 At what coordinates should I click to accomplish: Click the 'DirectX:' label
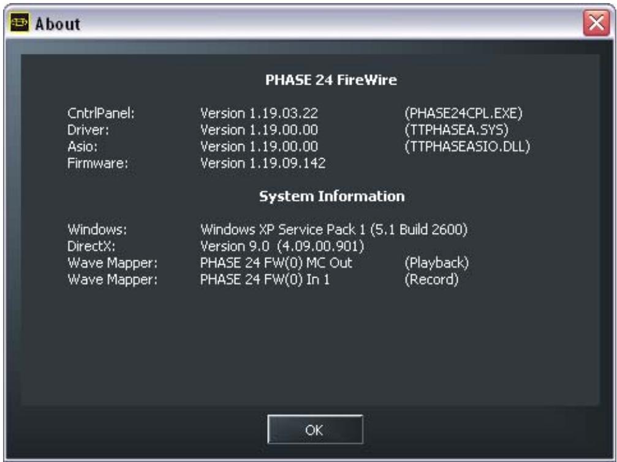[x=91, y=246]
